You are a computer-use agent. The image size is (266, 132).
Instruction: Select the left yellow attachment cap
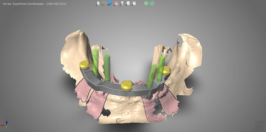[84, 65]
